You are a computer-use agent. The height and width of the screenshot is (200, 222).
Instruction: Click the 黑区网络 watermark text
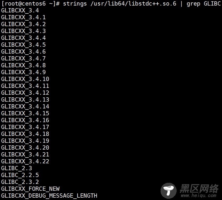(199, 188)
